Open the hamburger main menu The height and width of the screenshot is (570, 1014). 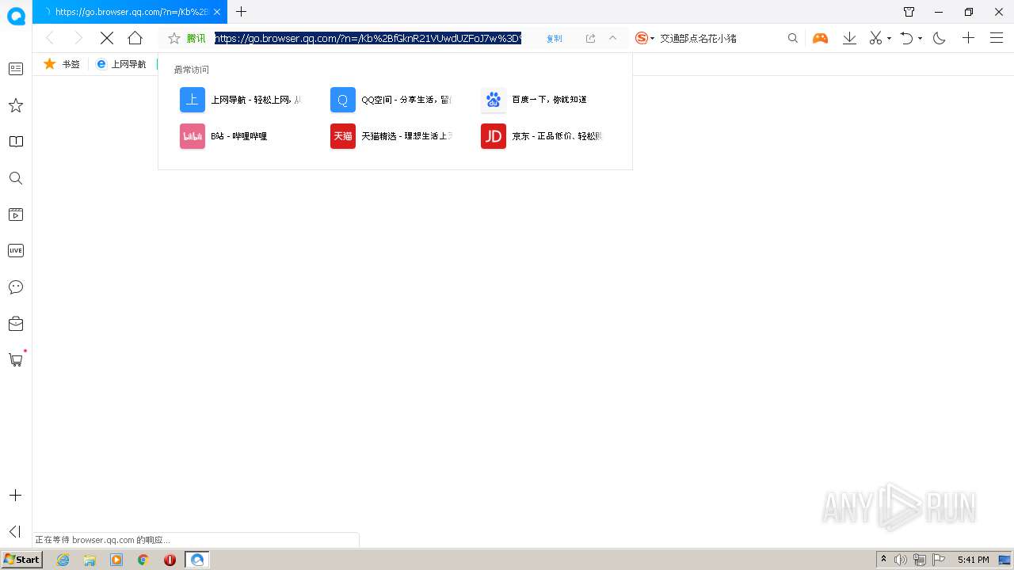click(x=997, y=38)
